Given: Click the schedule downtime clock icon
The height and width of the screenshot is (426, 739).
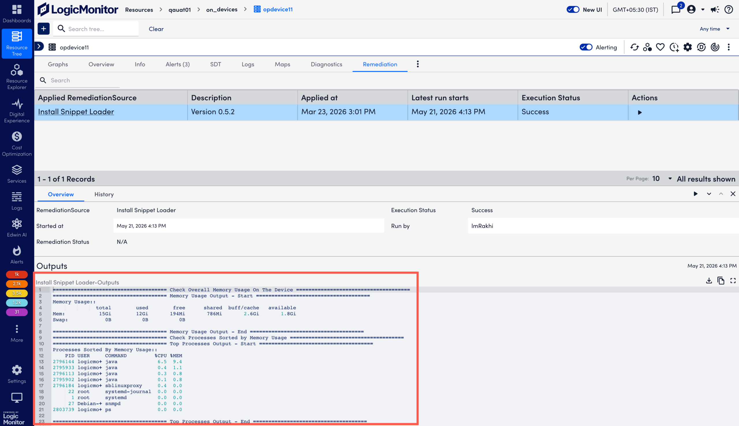Looking at the screenshot, I should tap(674, 47).
